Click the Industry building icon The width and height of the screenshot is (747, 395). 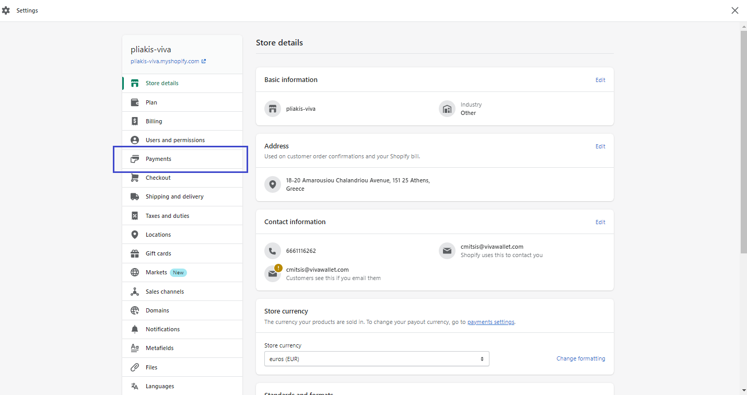[x=447, y=109]
